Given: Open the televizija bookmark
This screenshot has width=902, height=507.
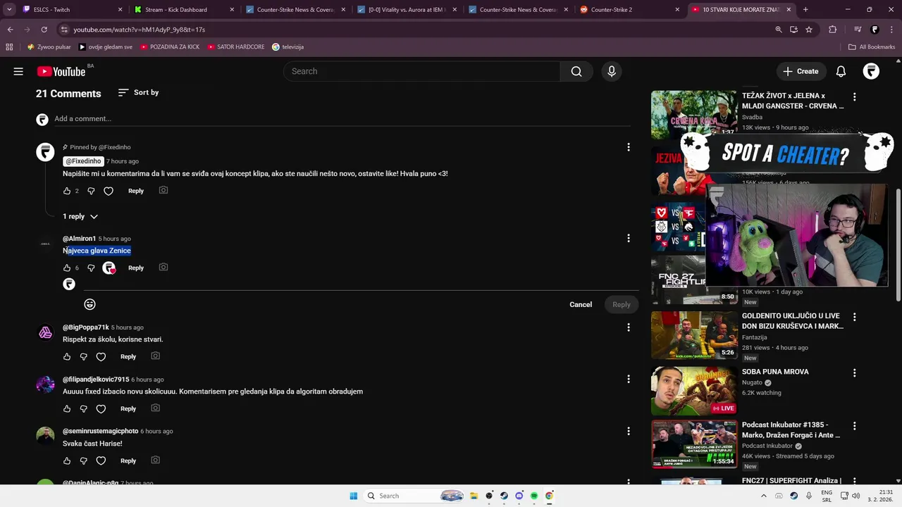Looking at the screenshot, I should [x=288, y=47].
